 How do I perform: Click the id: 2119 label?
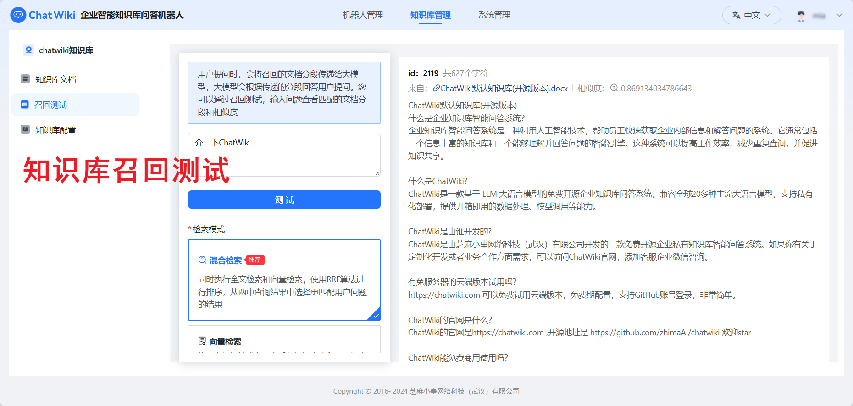click(x=423, y=73)
